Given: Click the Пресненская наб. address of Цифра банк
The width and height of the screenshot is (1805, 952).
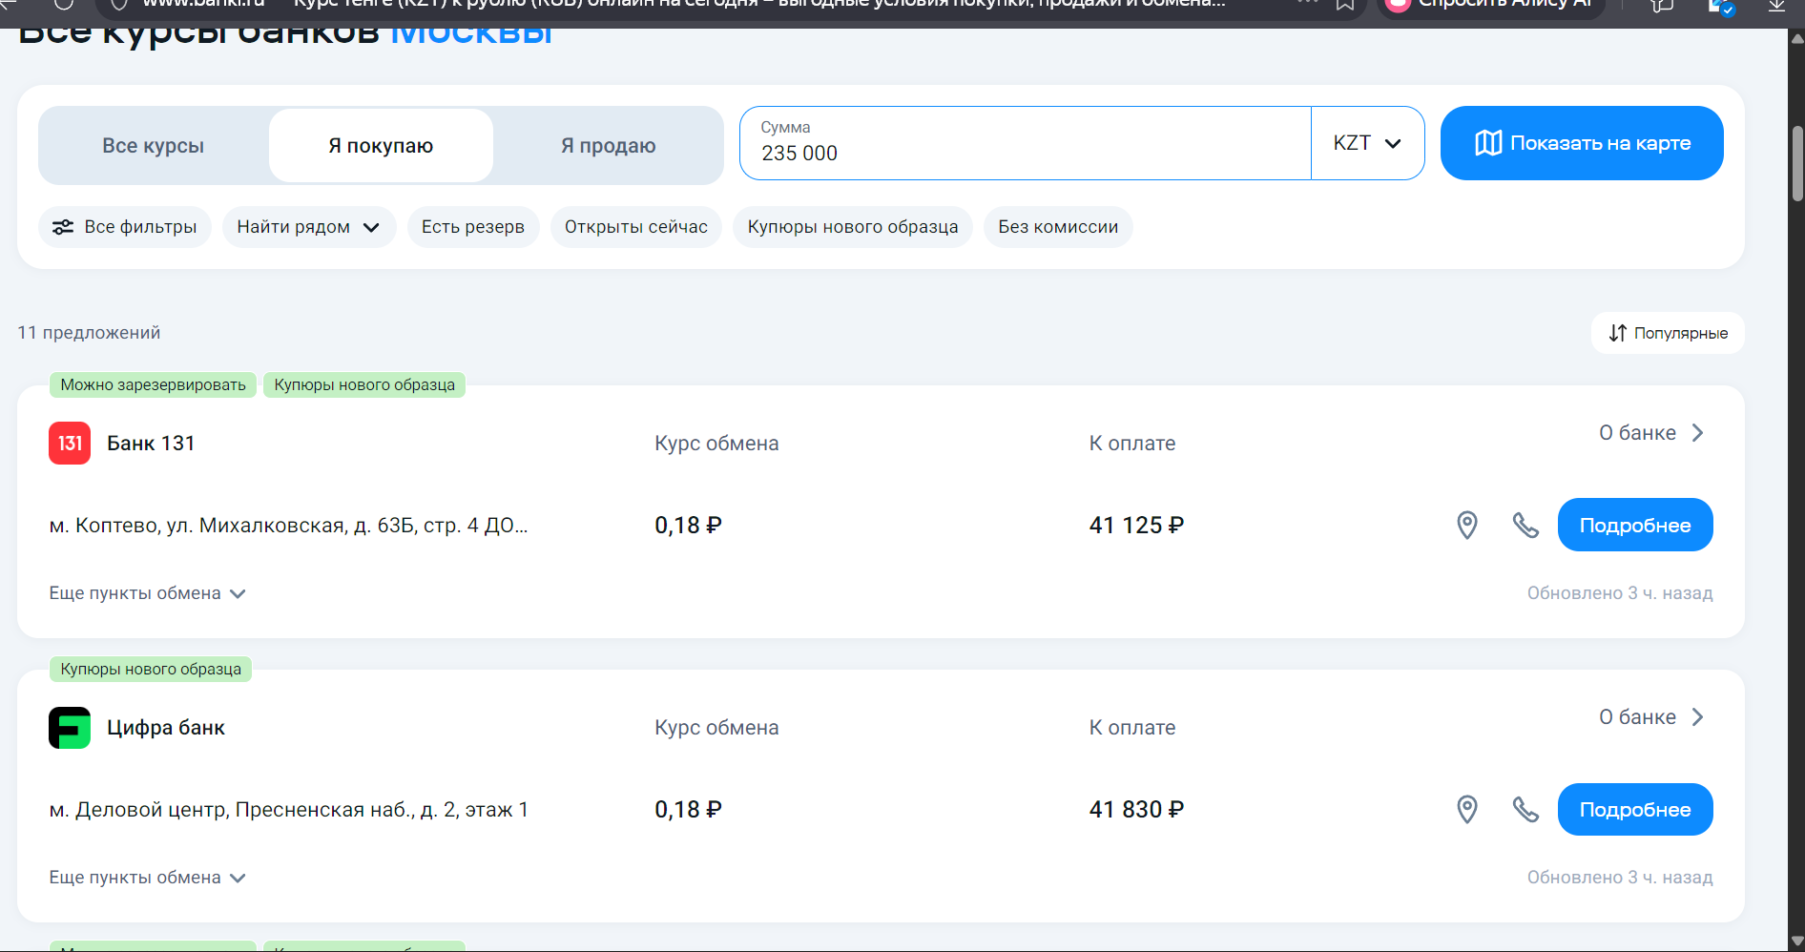Looking at the screenshot, I should 288,810.
